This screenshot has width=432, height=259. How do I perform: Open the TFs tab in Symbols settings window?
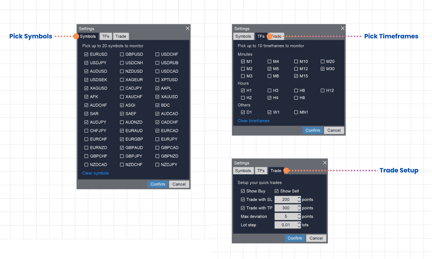[x=106, y=36]
